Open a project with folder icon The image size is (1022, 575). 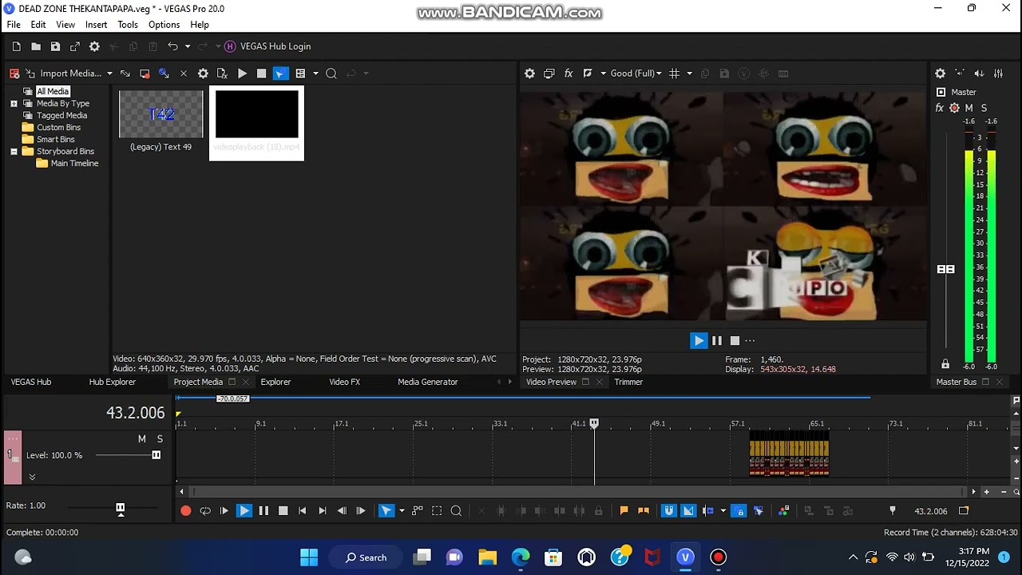click(36, 46)
